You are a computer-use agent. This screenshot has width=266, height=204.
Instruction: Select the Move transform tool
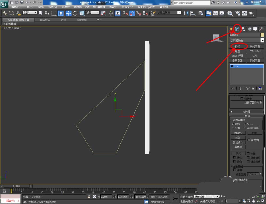point(69,13)
